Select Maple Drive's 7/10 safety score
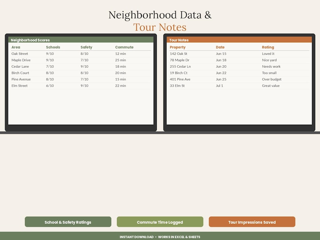Viewport: 320px width, 240px height. 85,60
